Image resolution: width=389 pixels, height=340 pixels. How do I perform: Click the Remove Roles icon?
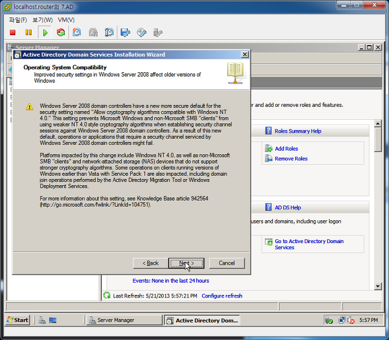coord(269,158)
